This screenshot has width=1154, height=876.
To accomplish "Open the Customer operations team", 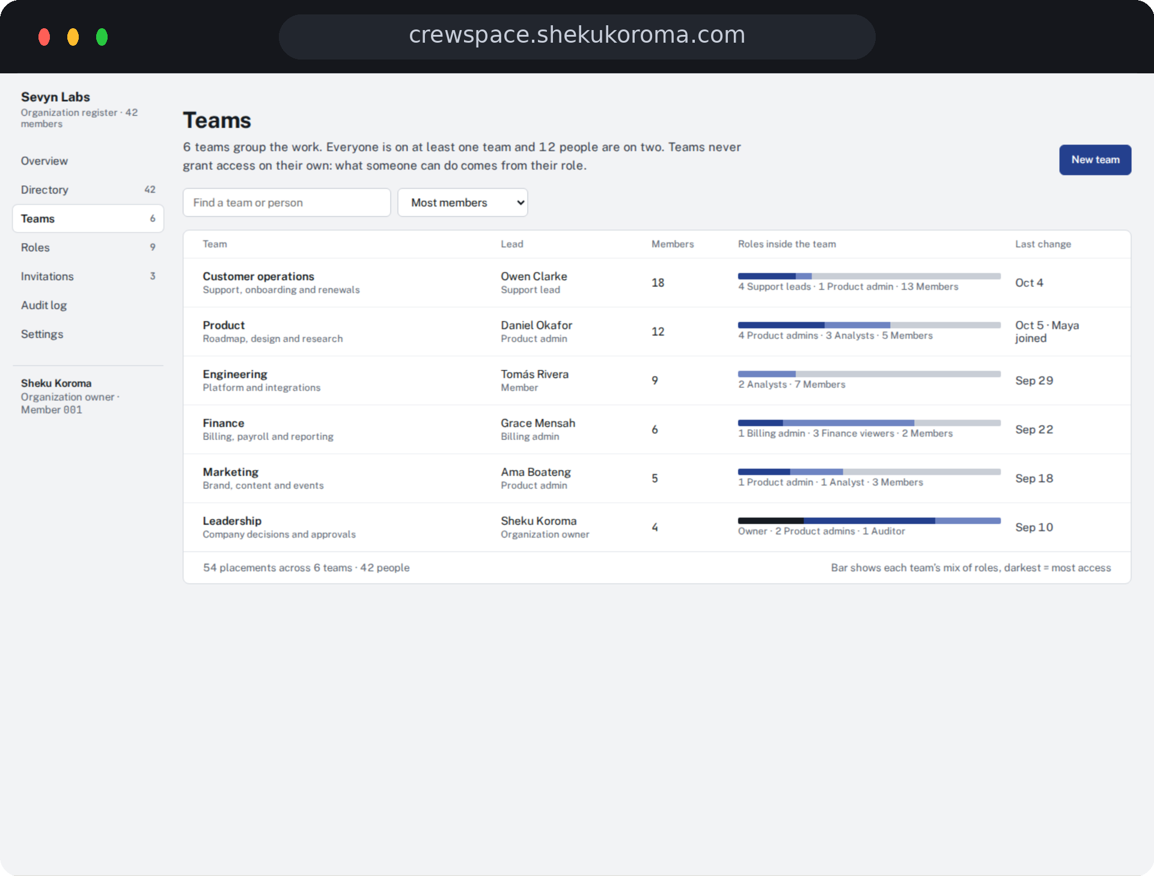I will tap(657, 283).
